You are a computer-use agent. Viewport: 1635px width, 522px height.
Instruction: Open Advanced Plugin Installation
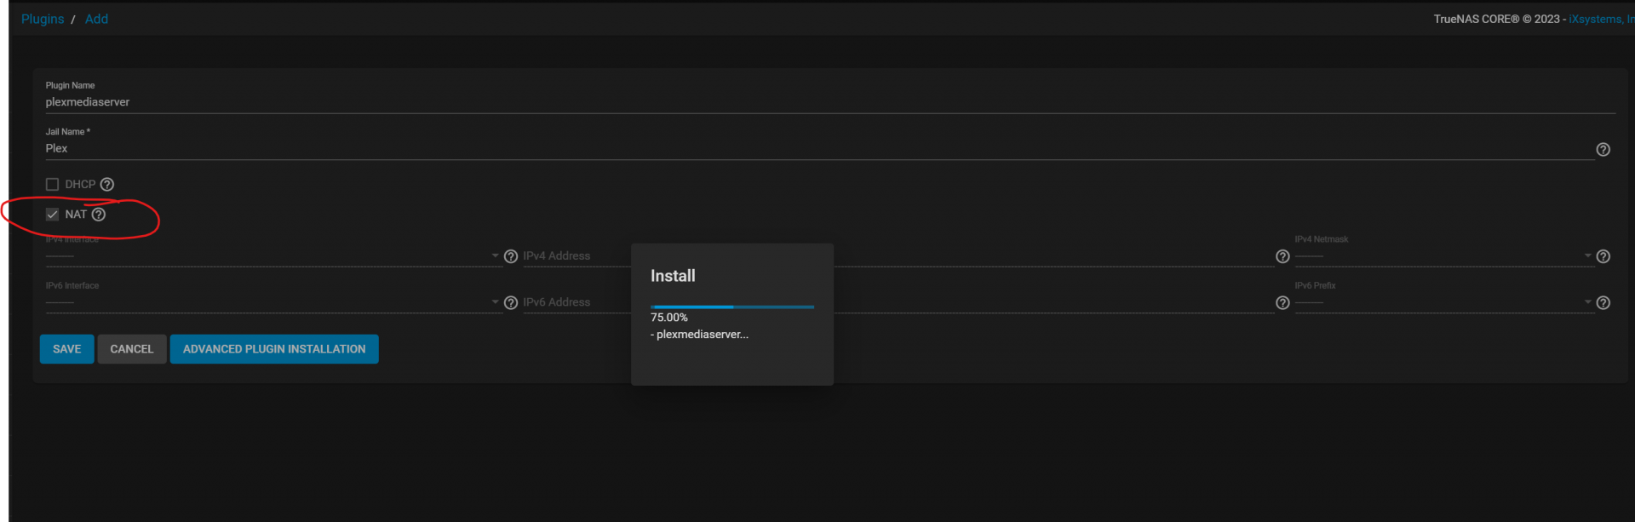pyautogui.click(x=274, y=349)
